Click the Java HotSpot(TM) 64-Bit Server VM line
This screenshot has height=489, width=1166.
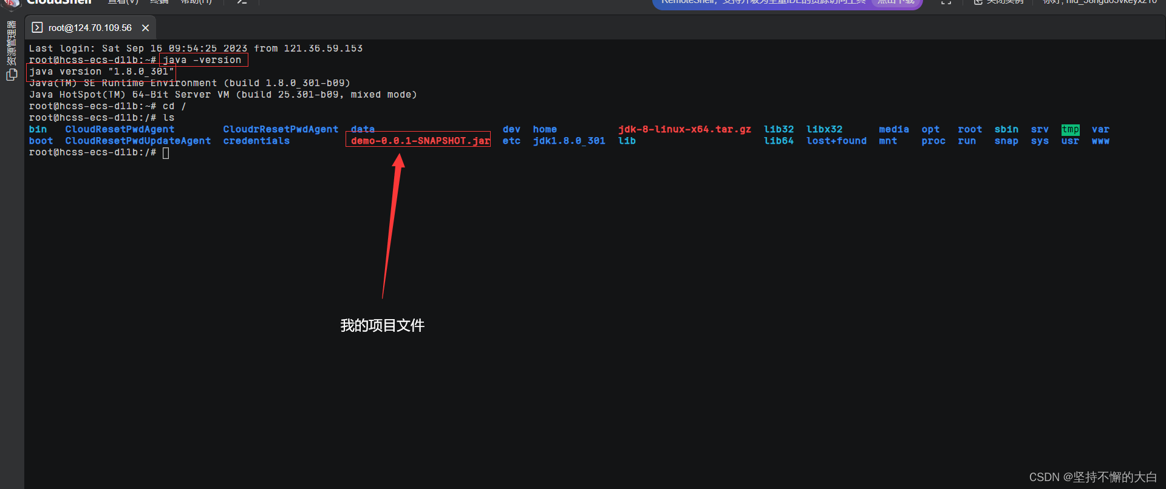(x=223, y=95)
